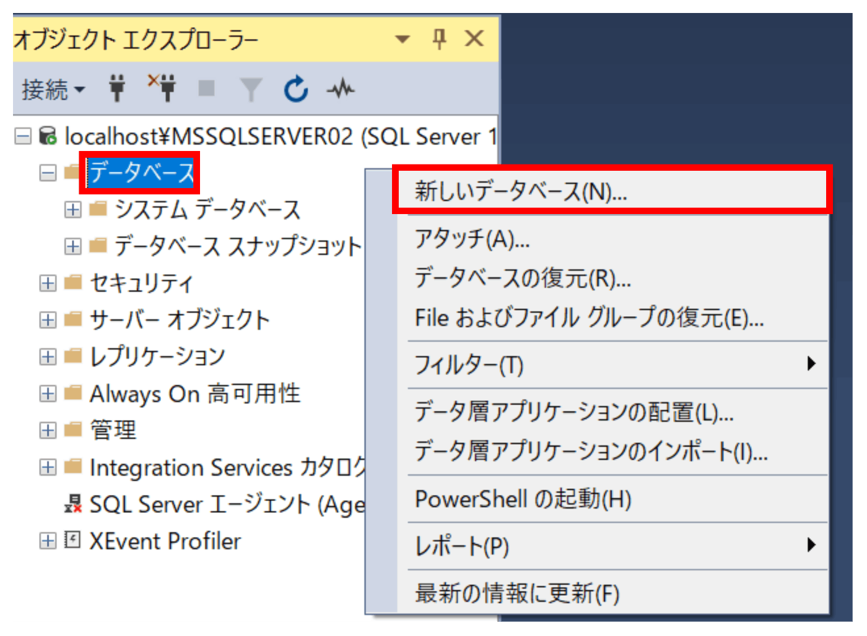Click the Refresh circular arrow icon
Image resolution: width=867 pixels, height=636 pixels.
(x=296, y=89)
